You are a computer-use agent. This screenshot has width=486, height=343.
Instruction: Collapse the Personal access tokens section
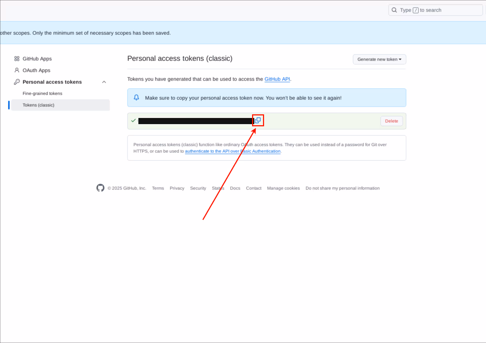[104, 82]
